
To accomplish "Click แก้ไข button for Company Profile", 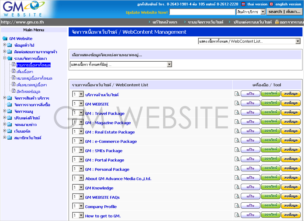I will pos(250,205).
